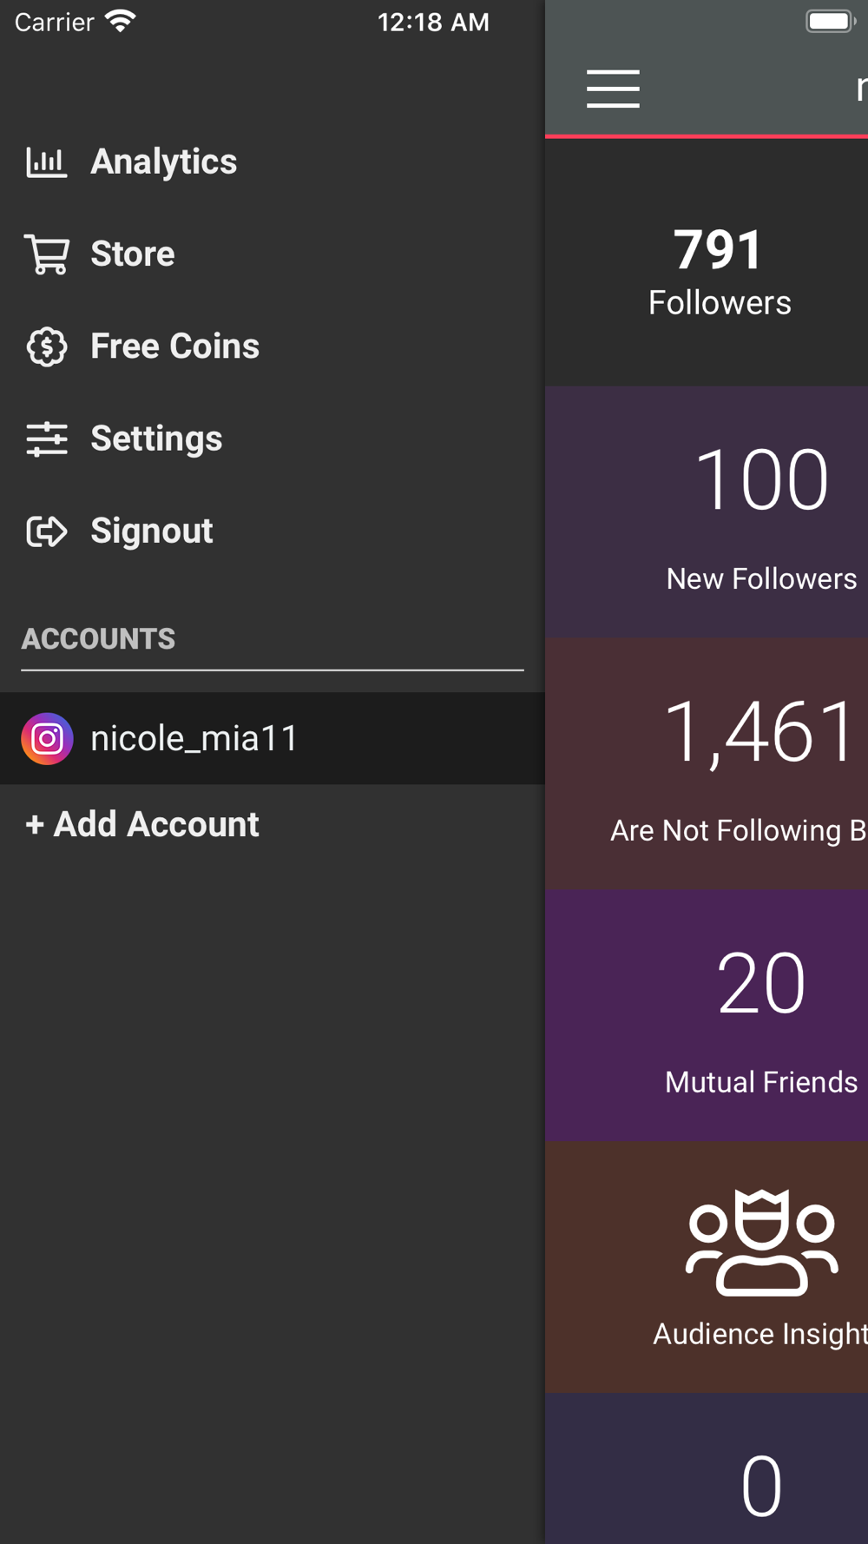The width and height of the screenshot is (868, 1544).
Task: Click the Free Coins dollar badge icon
Action: [x=47, y=346]
